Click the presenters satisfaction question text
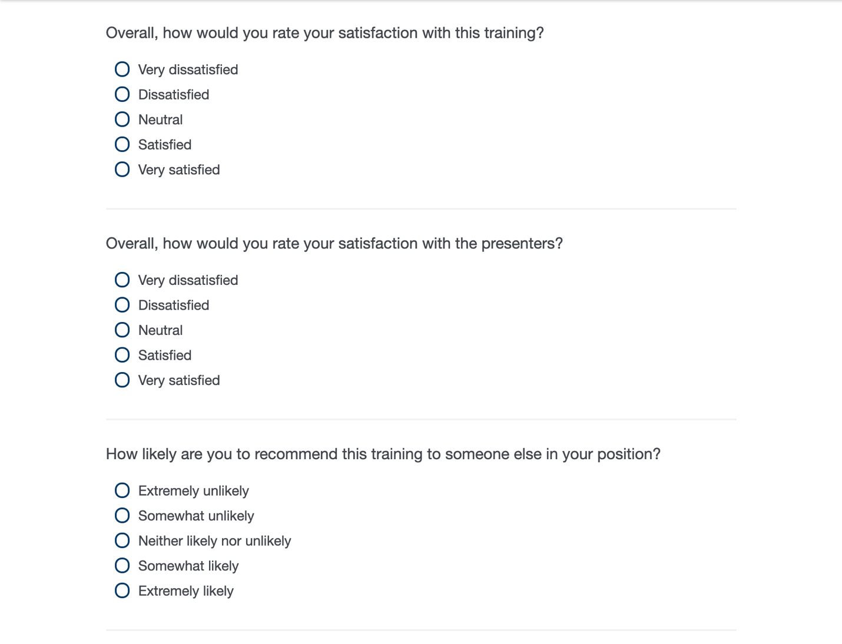Viewport: 842px width, 644px height. click(334, 244)
